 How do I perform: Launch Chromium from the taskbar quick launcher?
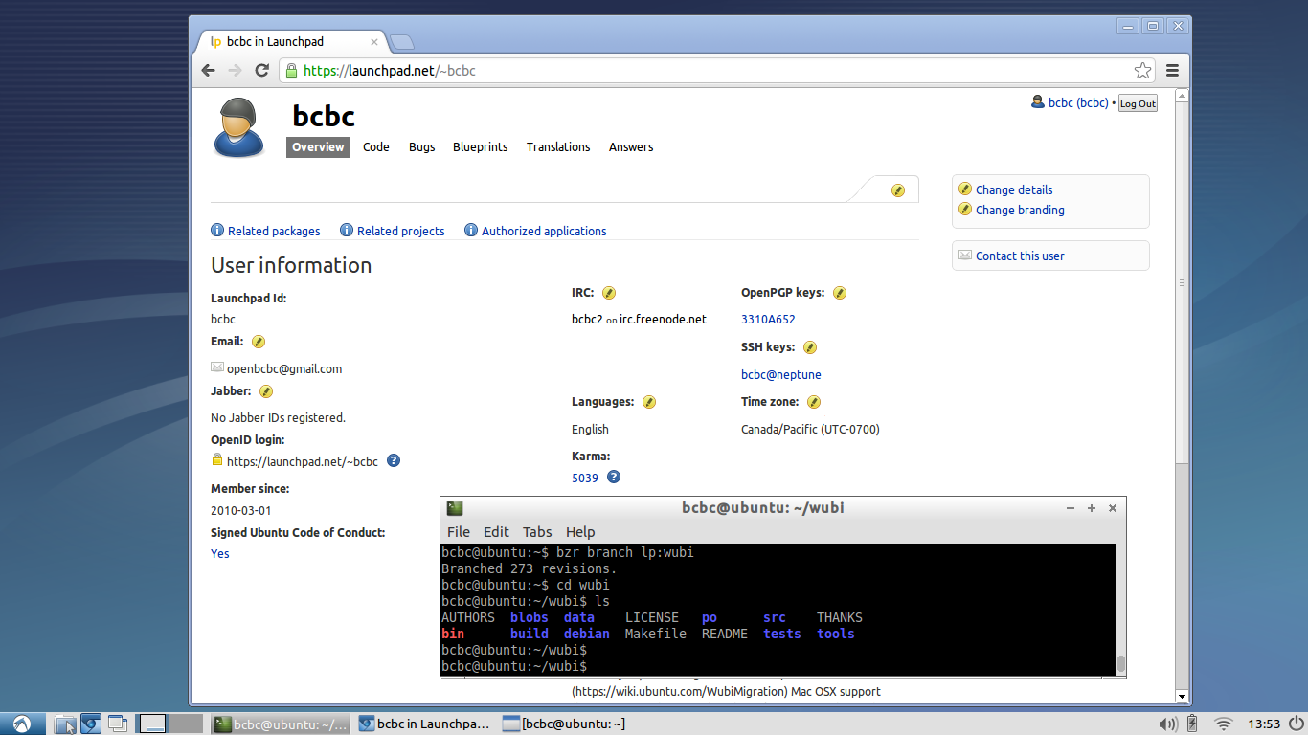coord(90,724)
